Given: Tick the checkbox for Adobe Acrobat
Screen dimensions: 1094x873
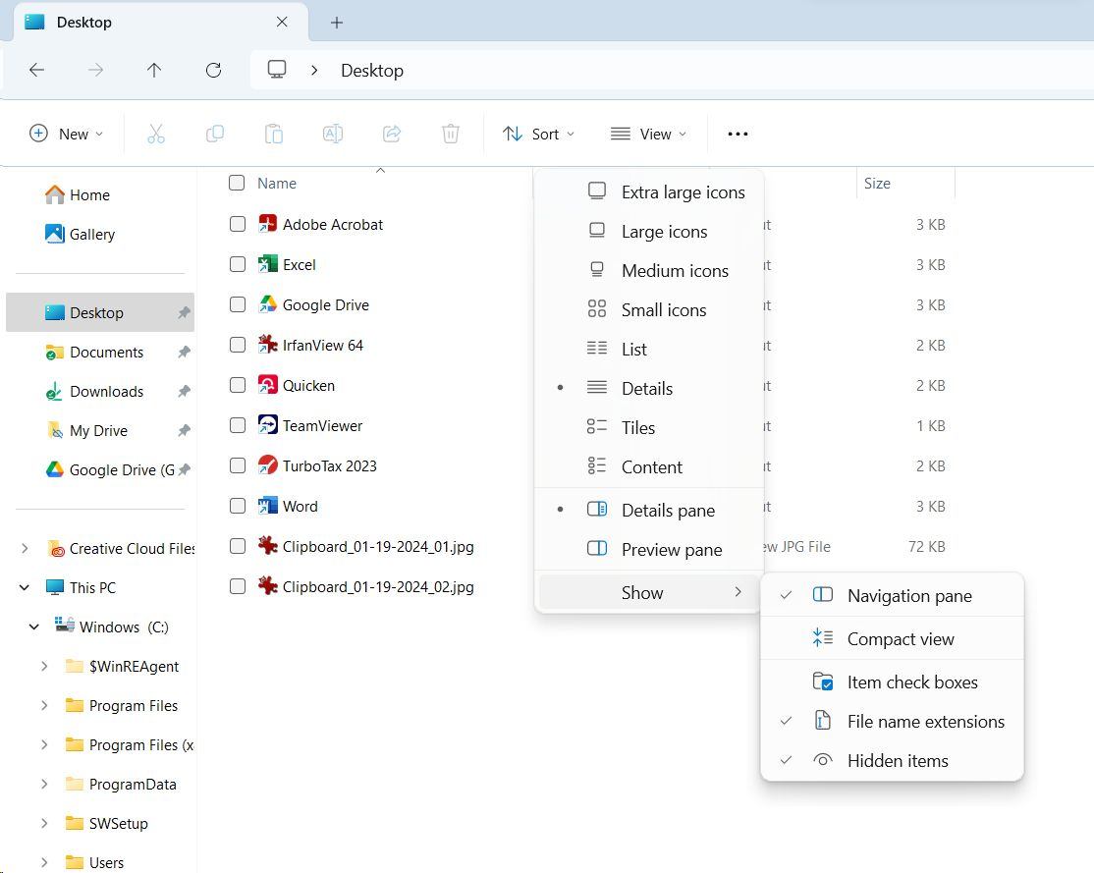Looking at the screenshot, I should coord(238,224).
